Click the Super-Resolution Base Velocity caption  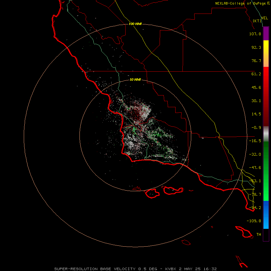[135, 269]
